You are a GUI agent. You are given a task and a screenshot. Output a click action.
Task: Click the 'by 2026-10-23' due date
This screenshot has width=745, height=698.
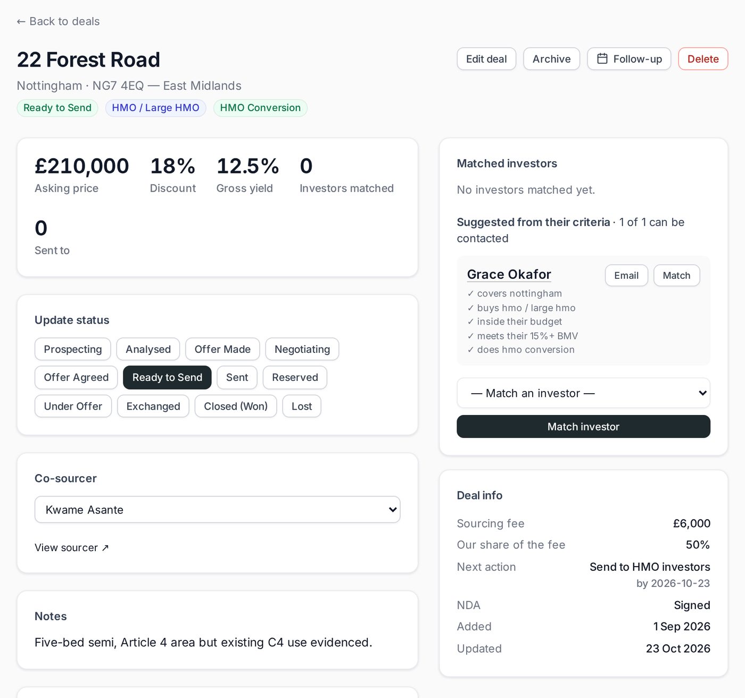pyautogui.click(x=673, y=583)
